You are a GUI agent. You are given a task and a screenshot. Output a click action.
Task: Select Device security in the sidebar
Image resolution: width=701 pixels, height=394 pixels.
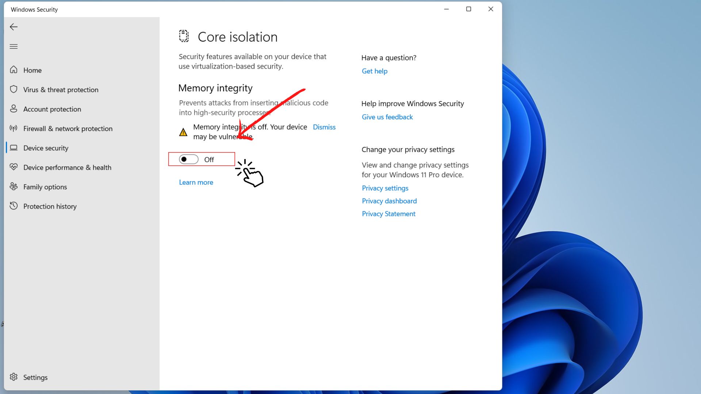point(46,148)
